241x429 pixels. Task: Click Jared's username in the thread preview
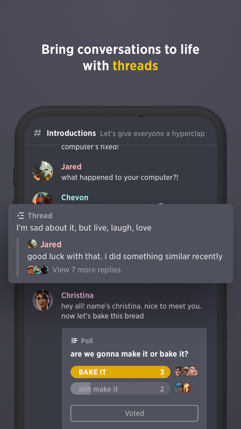(x=51, y=244)
